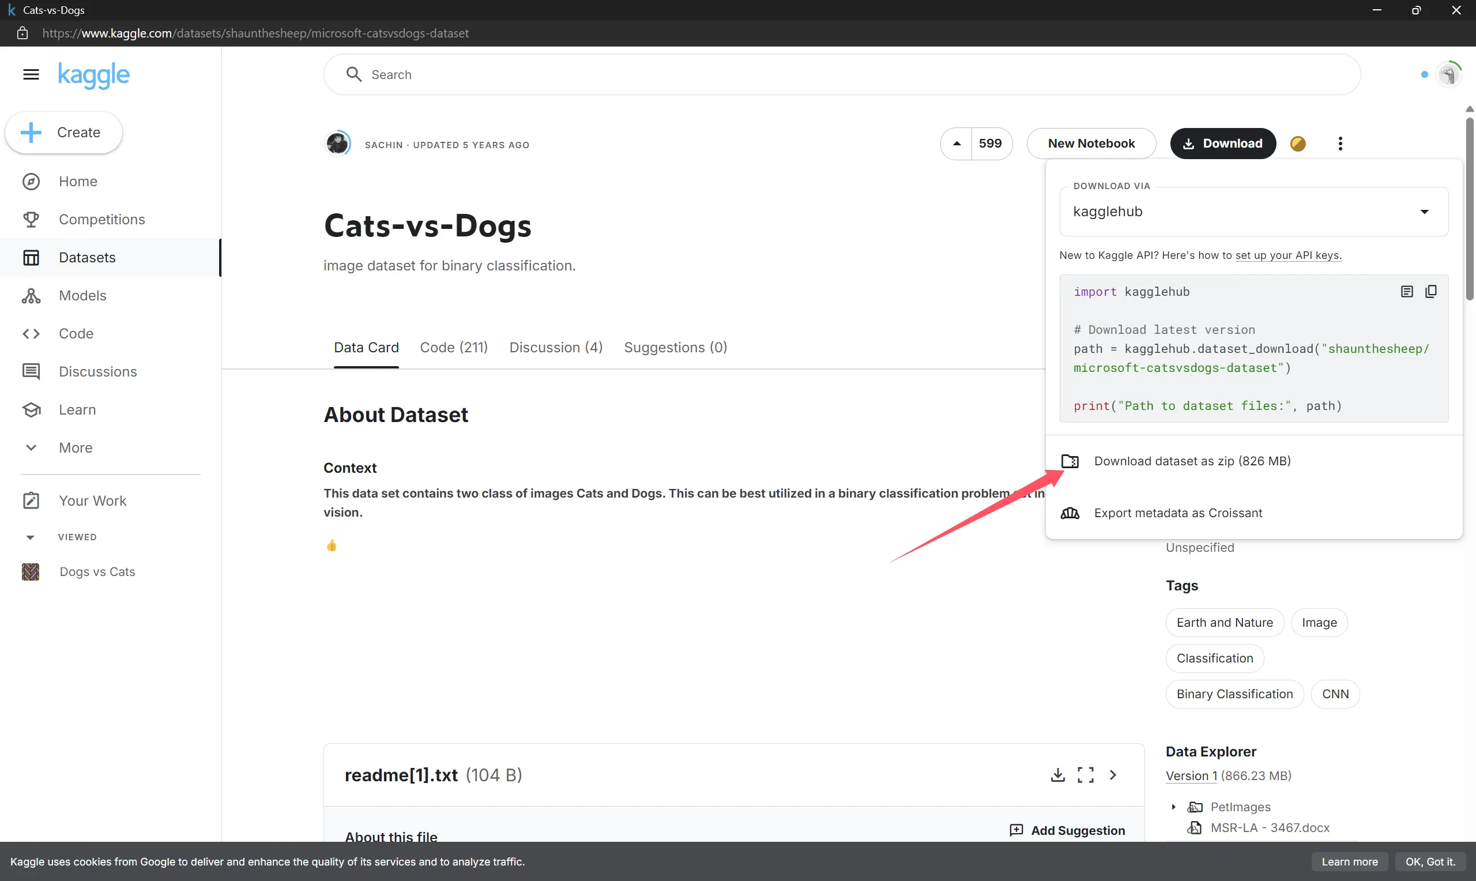Open user profile avatar at top right

click(x=1449, y=75)
